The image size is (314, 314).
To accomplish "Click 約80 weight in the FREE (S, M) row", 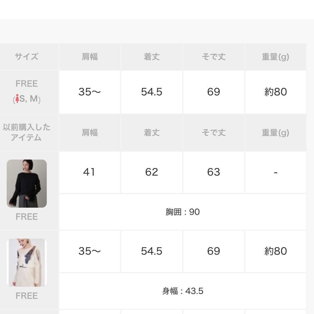I will (x=276, y=92).
